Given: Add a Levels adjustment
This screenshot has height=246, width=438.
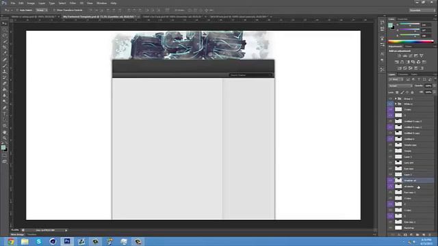Looking at the screenshot, I should [x=404, y=56].
